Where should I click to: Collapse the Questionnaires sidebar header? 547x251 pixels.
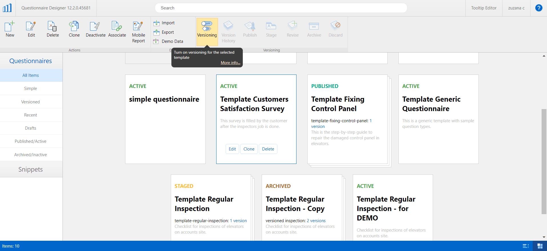pyautogui.click(x=31, y=61)
